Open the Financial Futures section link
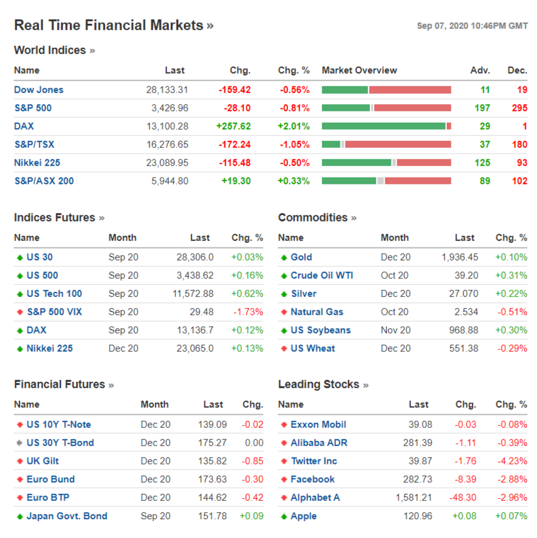537x538 pixels. click(x=64, y=384)
